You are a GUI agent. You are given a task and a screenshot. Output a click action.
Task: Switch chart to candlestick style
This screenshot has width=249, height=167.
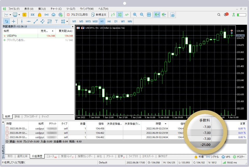point(120,15)
